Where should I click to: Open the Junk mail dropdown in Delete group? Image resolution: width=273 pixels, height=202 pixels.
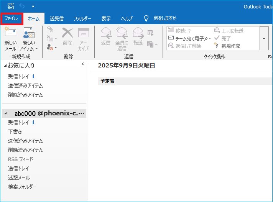coord(52,47)
